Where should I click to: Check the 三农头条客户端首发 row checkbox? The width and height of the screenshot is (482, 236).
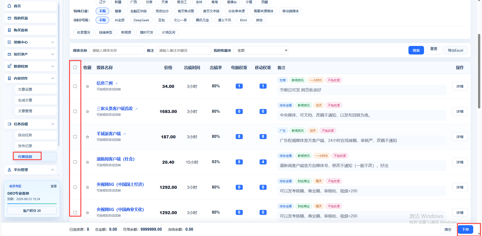tap(75, 111)
